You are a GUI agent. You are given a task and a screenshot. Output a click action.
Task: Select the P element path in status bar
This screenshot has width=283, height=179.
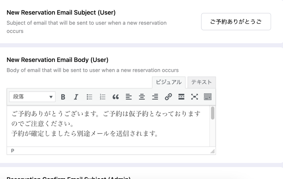pyautogui.click(x=13, y=151)
